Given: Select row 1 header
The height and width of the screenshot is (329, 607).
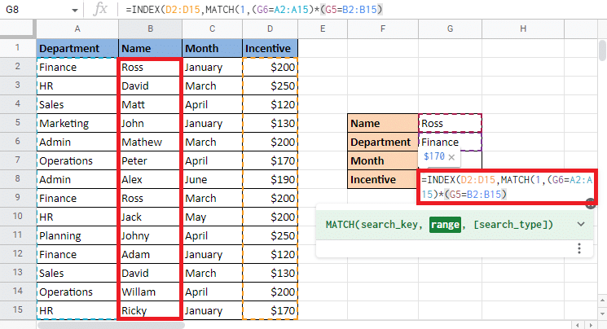Looking at the screenshot, I should 17,49.
